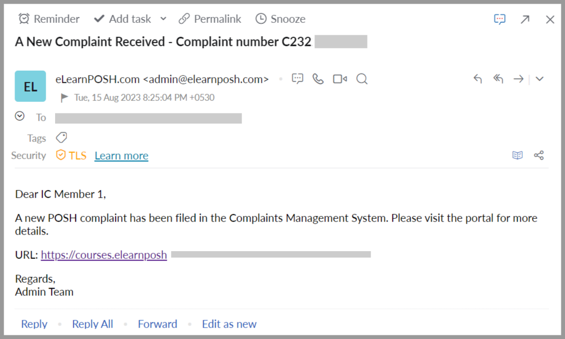565x339 pixels.
Task: Open email in new window arrow
Action: click(525, 19)
